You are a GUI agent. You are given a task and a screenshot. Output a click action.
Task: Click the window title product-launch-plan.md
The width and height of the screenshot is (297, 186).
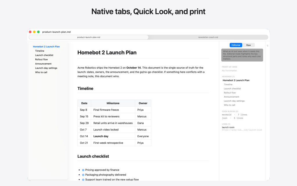coord(57,32)
